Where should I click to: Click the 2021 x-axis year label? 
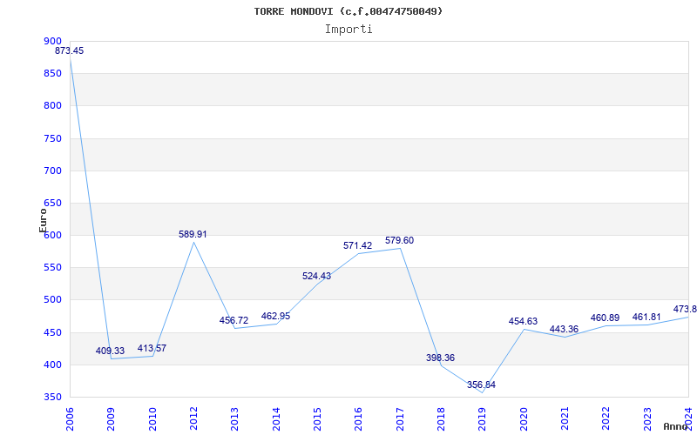(565, 419)
